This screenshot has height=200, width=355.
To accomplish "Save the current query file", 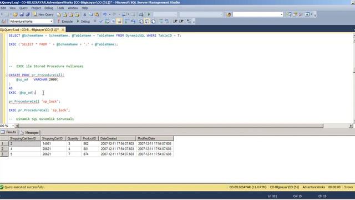I will tap(22, 14).
